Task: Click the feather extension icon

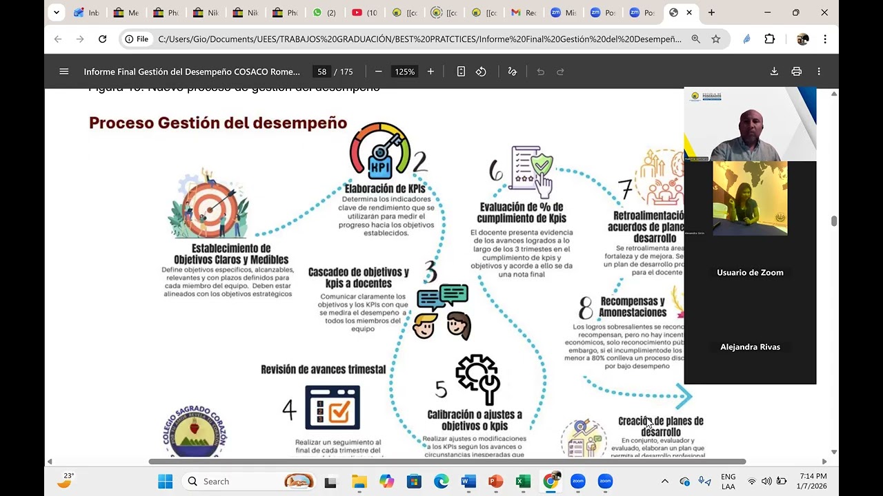Action: [746, 39]
